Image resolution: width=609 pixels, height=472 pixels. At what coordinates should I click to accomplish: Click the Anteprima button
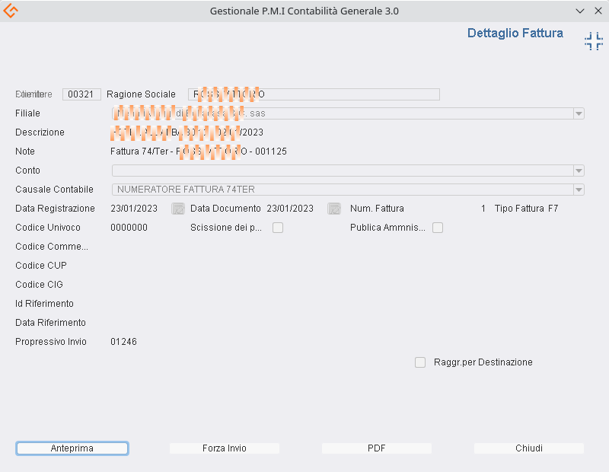pyautogui.click(x=72, y=448)
